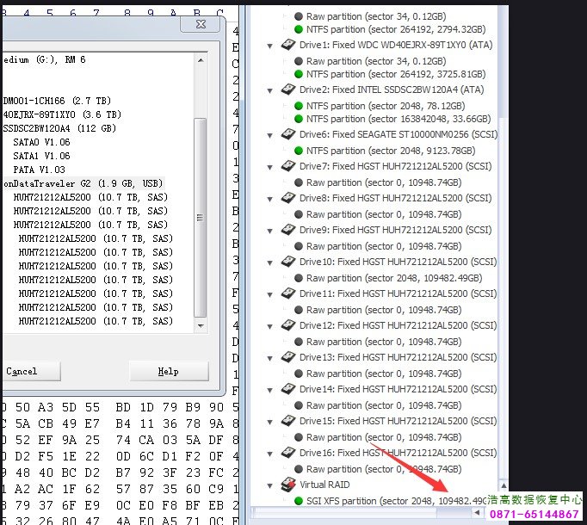Click green status dot of SGI XFS partition
587x525 pixels.
(x=298, y=501)
